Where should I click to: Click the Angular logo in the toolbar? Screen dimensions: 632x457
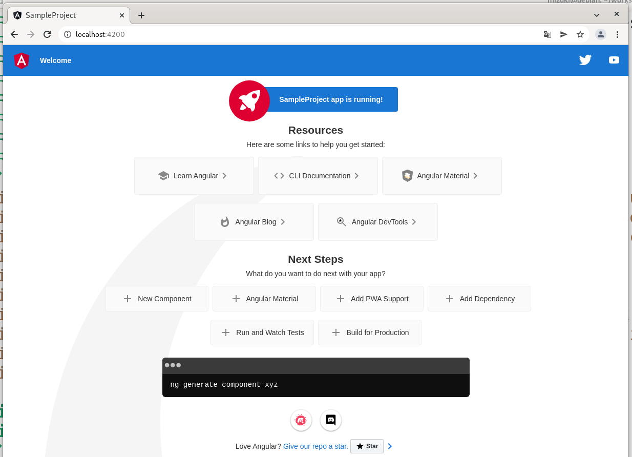click(x=22, y=60)
